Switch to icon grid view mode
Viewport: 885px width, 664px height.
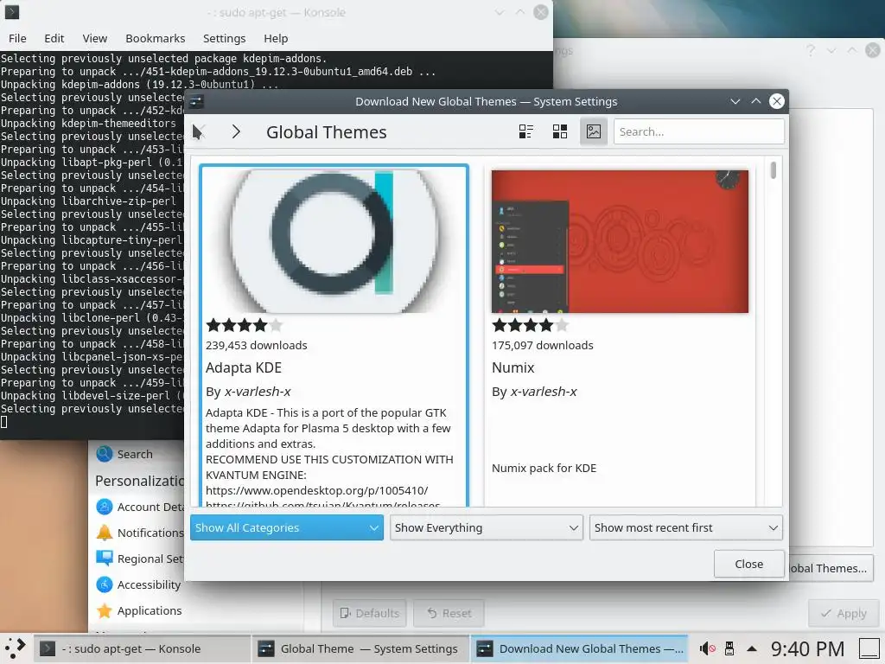(560, 131)
